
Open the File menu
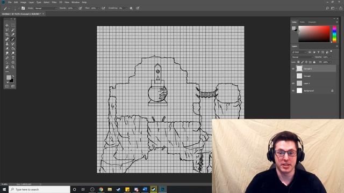[10, 2]
